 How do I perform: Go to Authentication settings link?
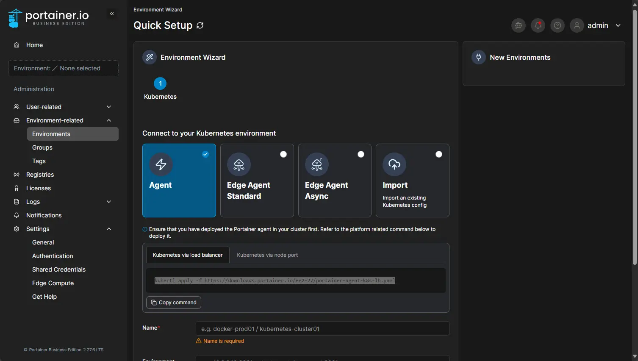coord(53,256)
